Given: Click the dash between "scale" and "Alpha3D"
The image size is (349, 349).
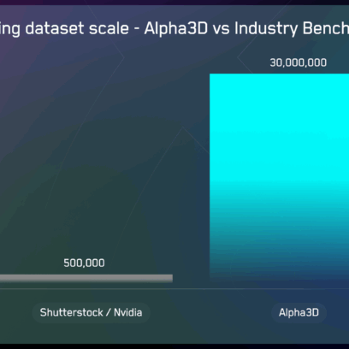Looking at the screenshot, I should [x=137, y=29].
